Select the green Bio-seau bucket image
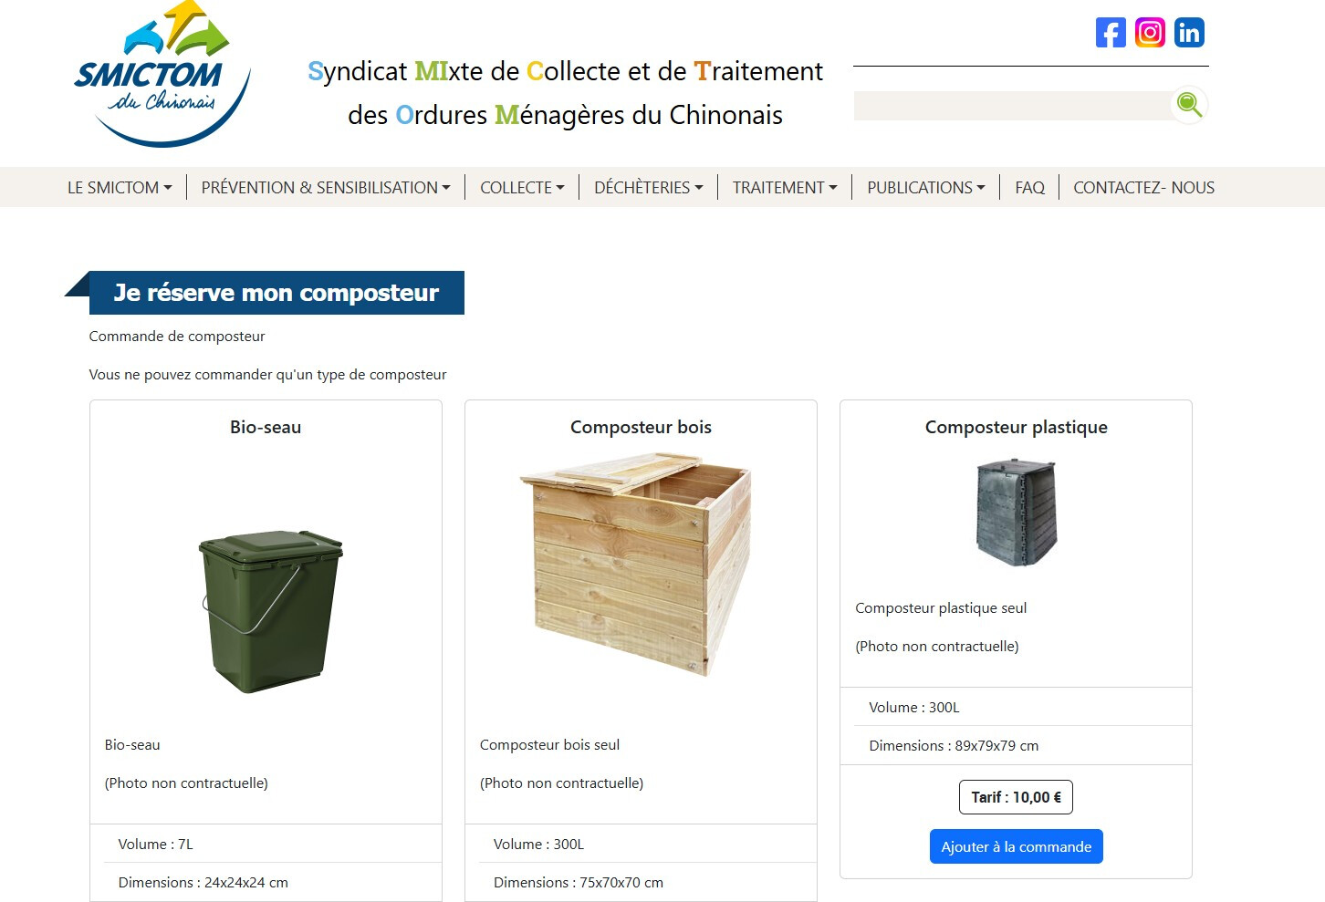Viewport: 1325px width, 902px height. pos(270,611)
